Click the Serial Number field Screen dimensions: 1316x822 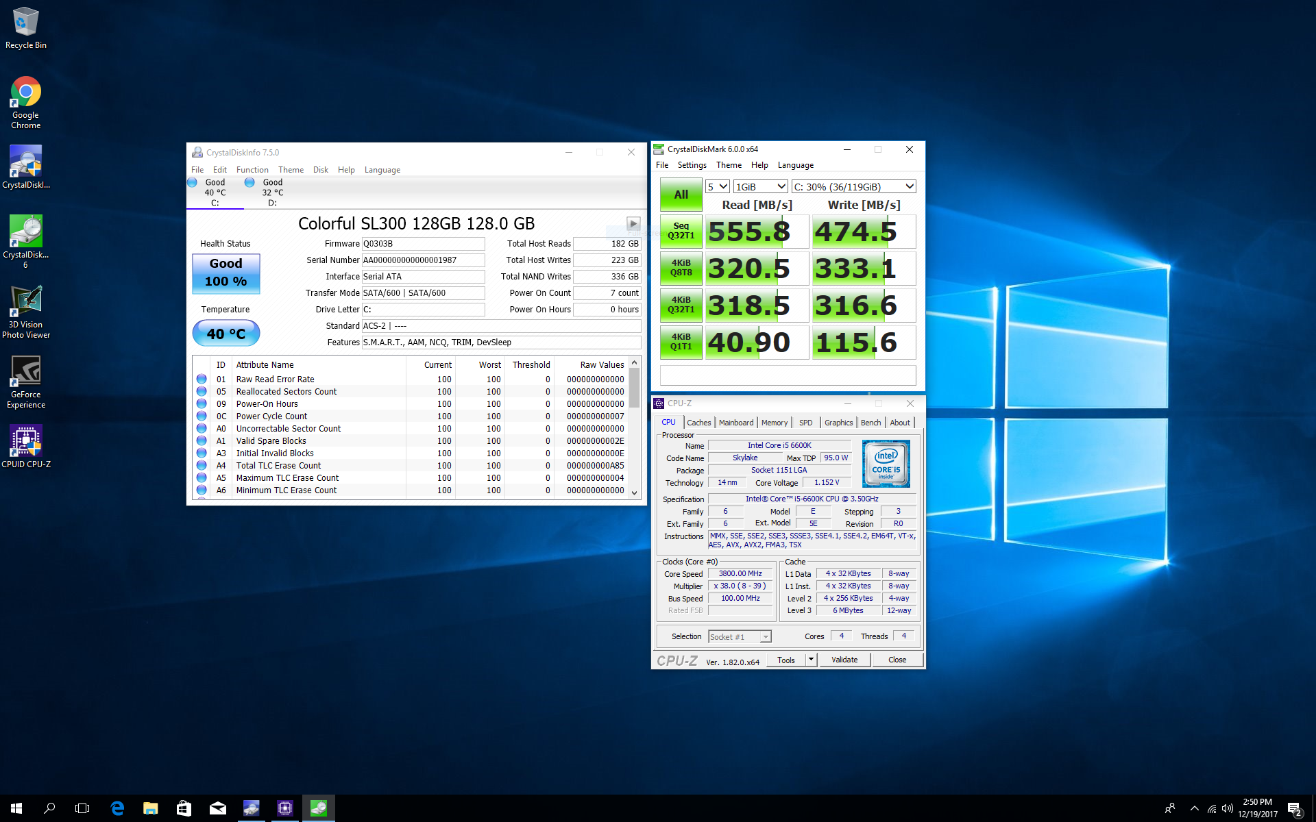point(423,260)
